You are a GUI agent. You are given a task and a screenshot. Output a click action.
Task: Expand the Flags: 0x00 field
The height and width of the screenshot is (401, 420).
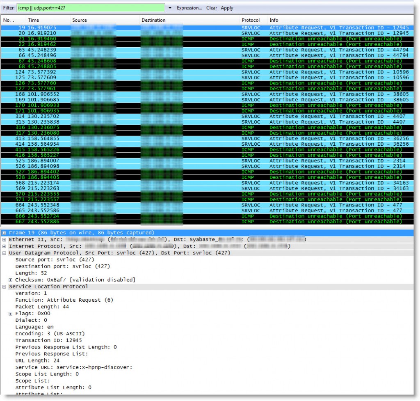pyautogui.click(x=10, y=314)
